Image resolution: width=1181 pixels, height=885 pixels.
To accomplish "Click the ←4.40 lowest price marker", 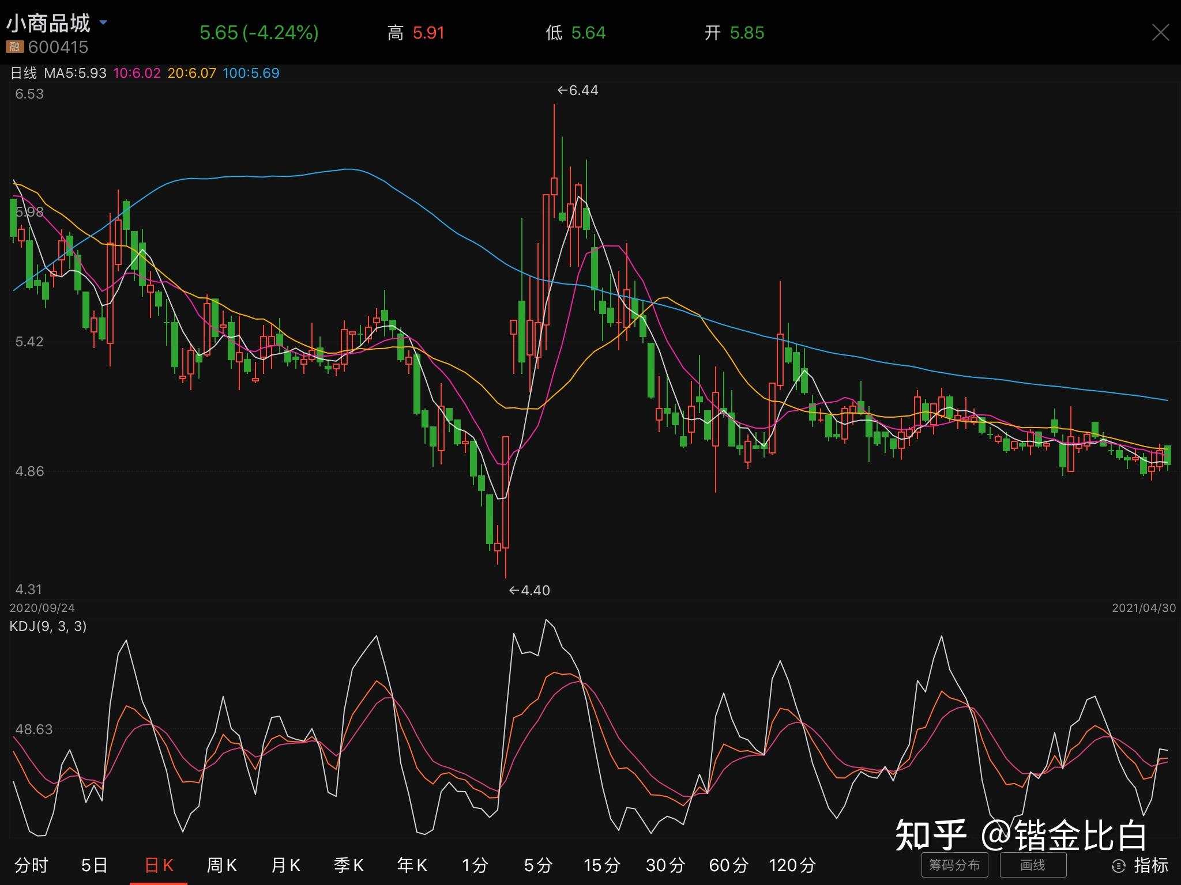I will [x=529, y=591].
